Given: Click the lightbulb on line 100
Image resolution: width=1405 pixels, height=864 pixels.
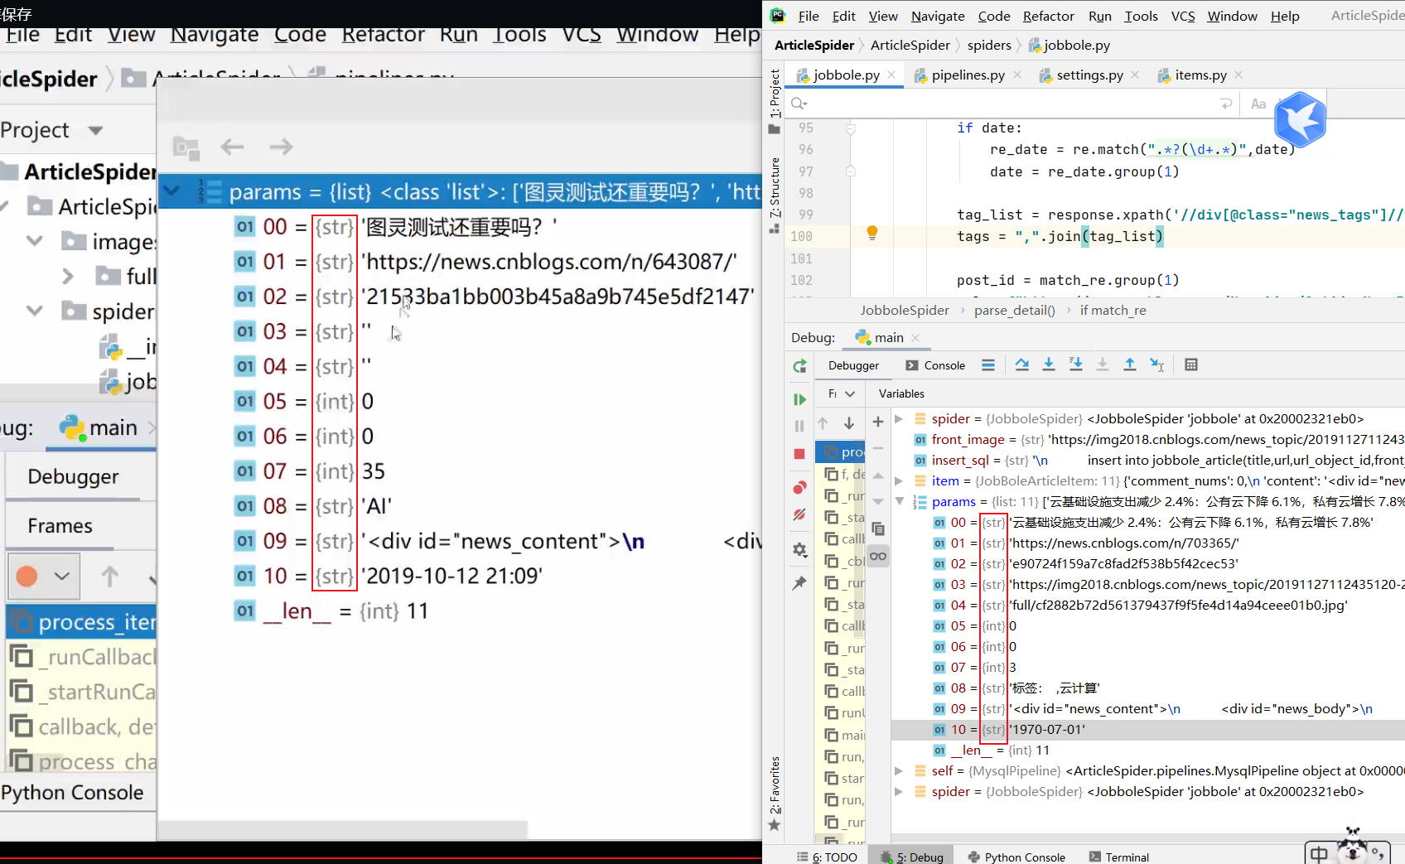Looking at the screenshot, I should point(872,234).
